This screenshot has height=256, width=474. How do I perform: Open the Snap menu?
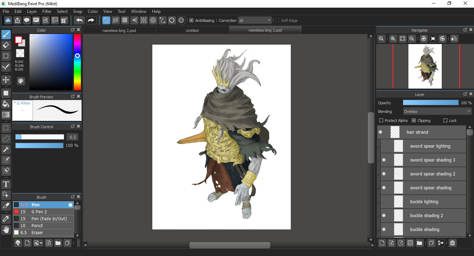click(78, 11)
